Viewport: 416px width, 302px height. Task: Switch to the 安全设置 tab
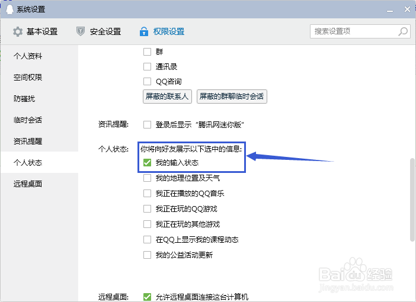99,31
